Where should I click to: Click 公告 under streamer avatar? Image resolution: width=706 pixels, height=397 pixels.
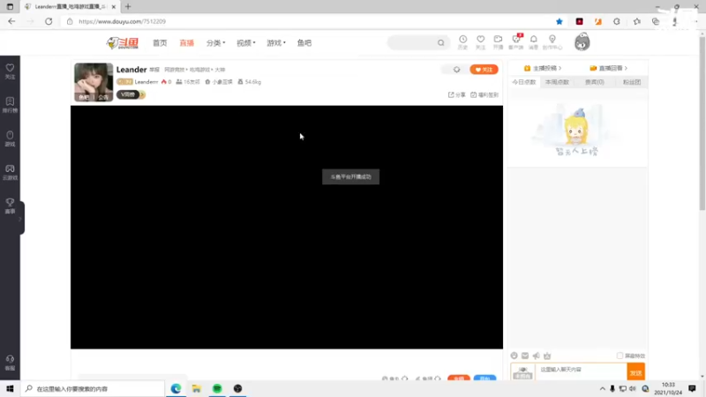tap(103, 97)
